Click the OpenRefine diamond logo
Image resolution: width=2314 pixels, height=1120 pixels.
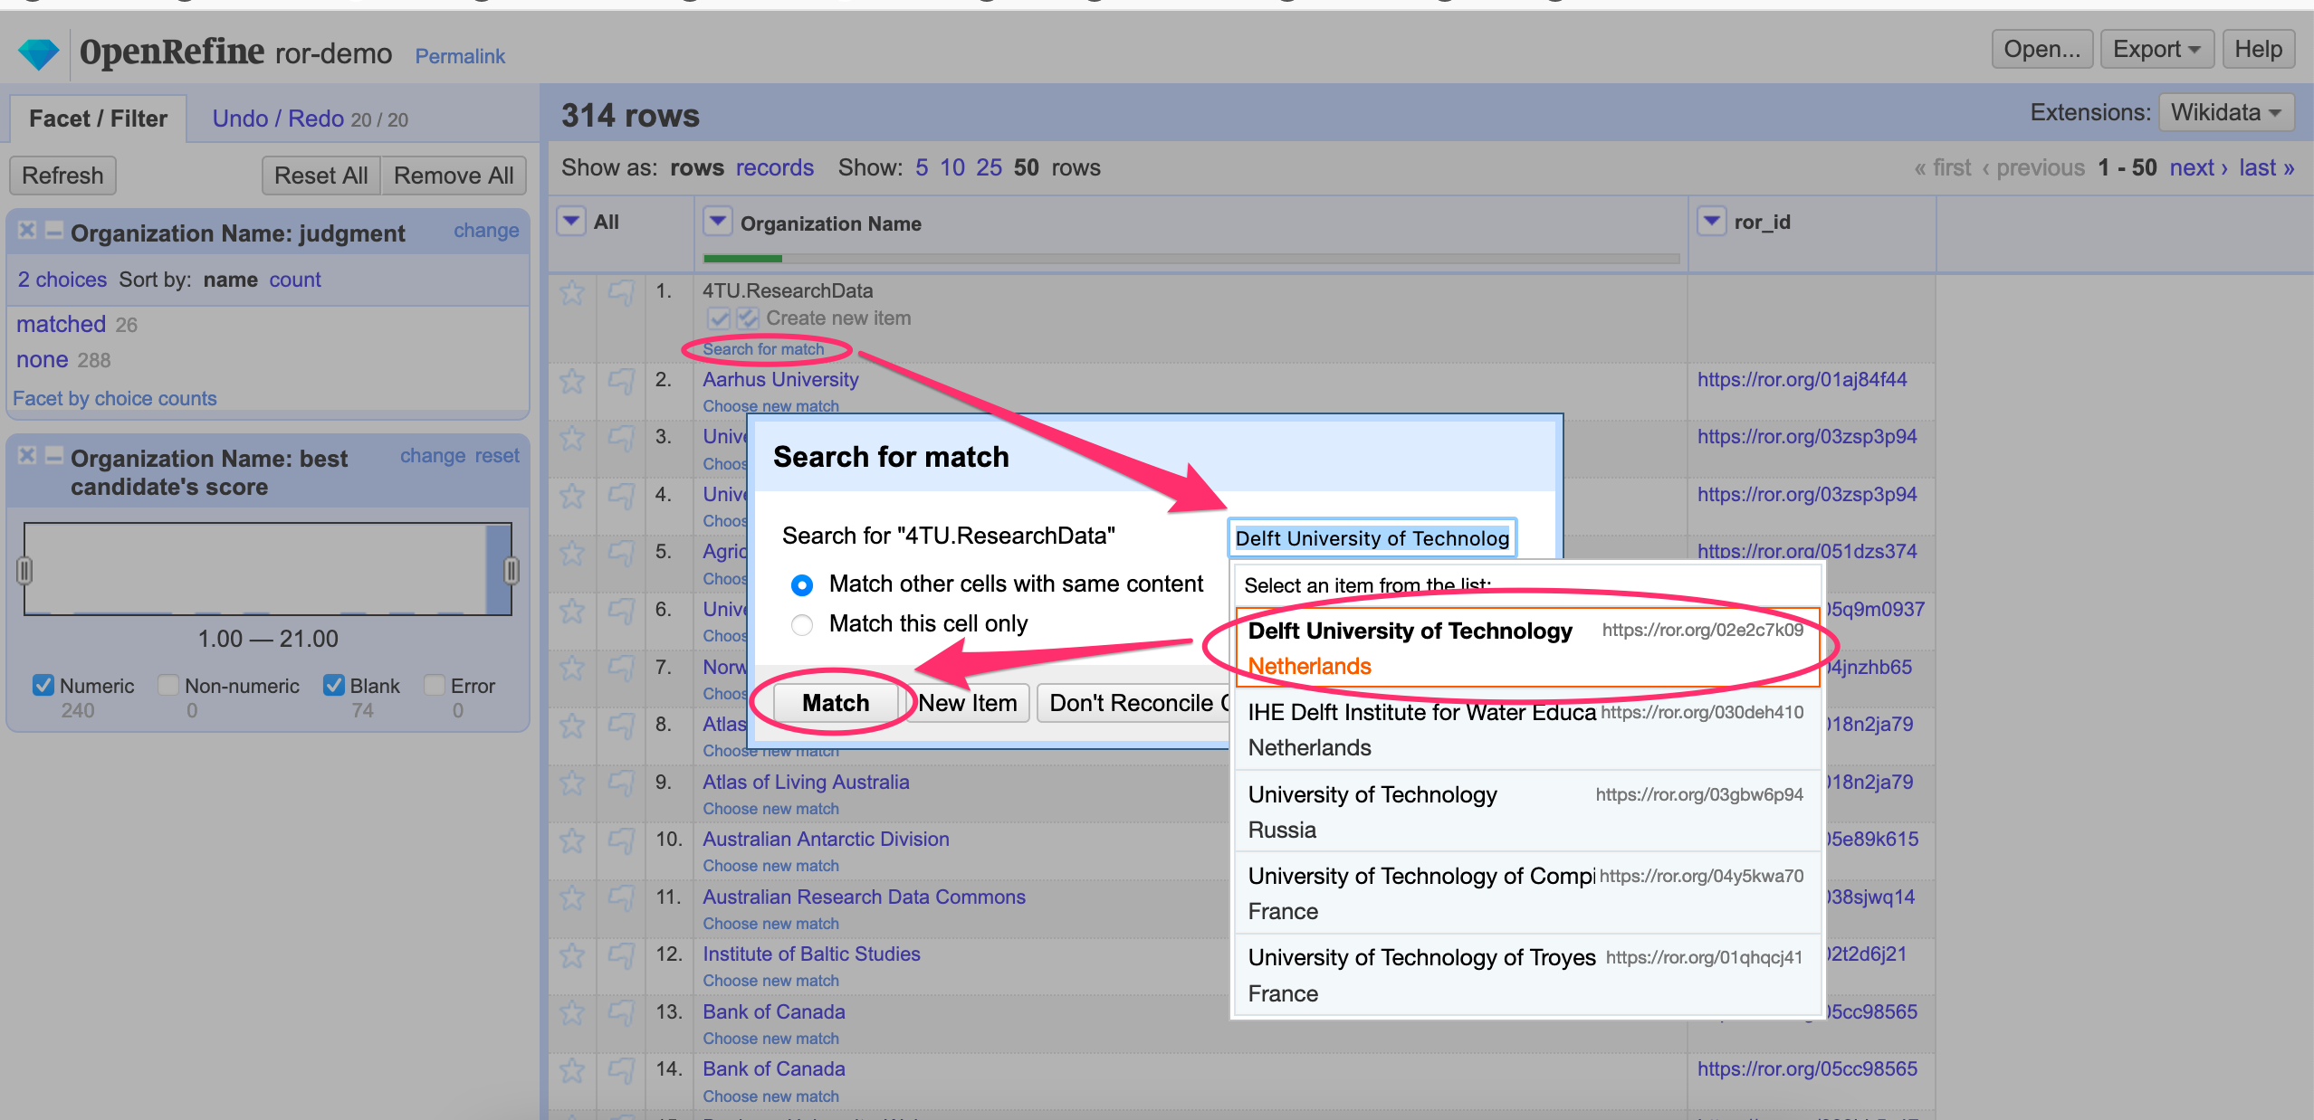pos(39,53)
